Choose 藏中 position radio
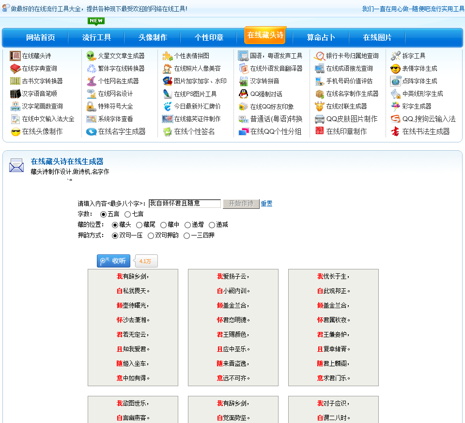Screen dimensions: 465x423 (163, 225)
